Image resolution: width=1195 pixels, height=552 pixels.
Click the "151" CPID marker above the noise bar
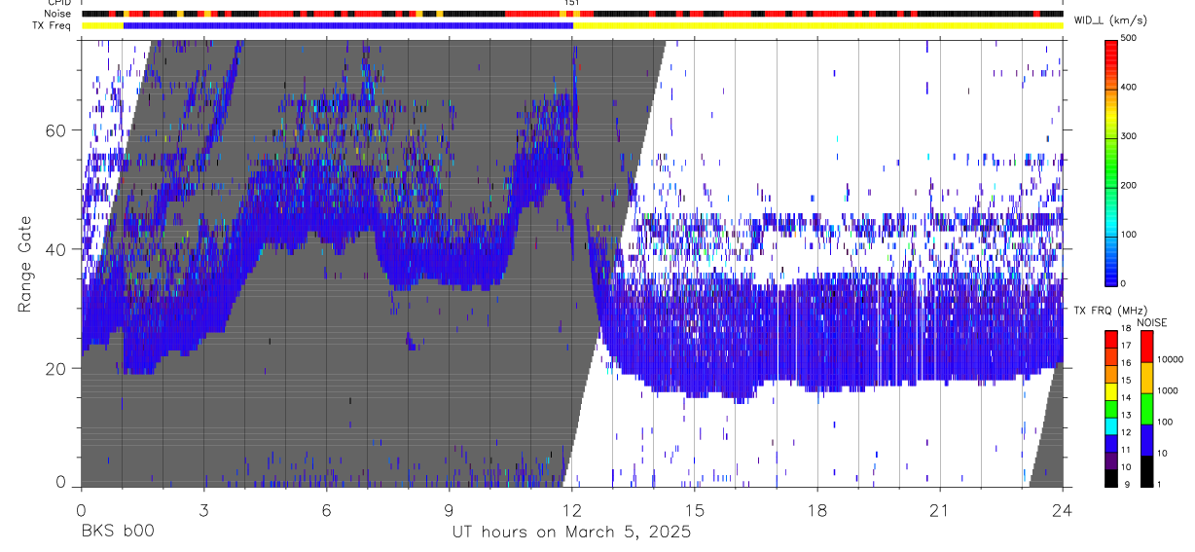pos(572,4)
